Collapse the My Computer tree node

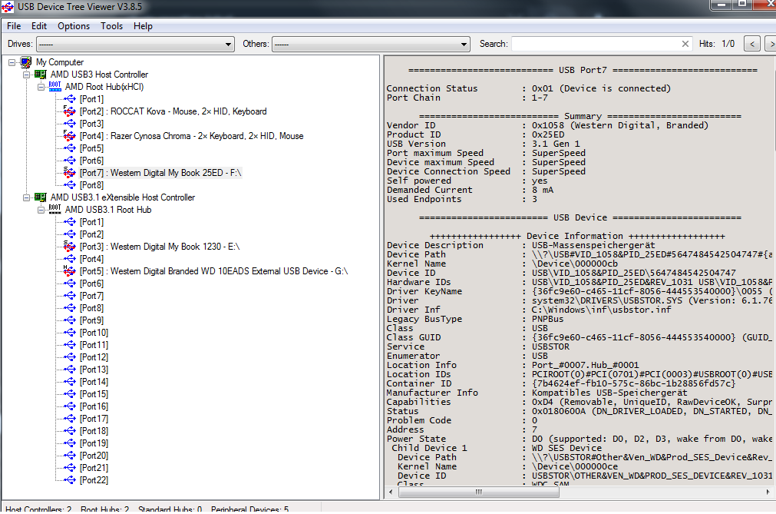(x=12, y=62)
